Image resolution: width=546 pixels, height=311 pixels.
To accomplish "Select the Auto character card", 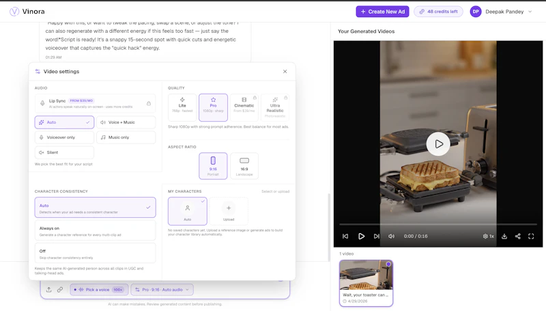I will 187,211.
